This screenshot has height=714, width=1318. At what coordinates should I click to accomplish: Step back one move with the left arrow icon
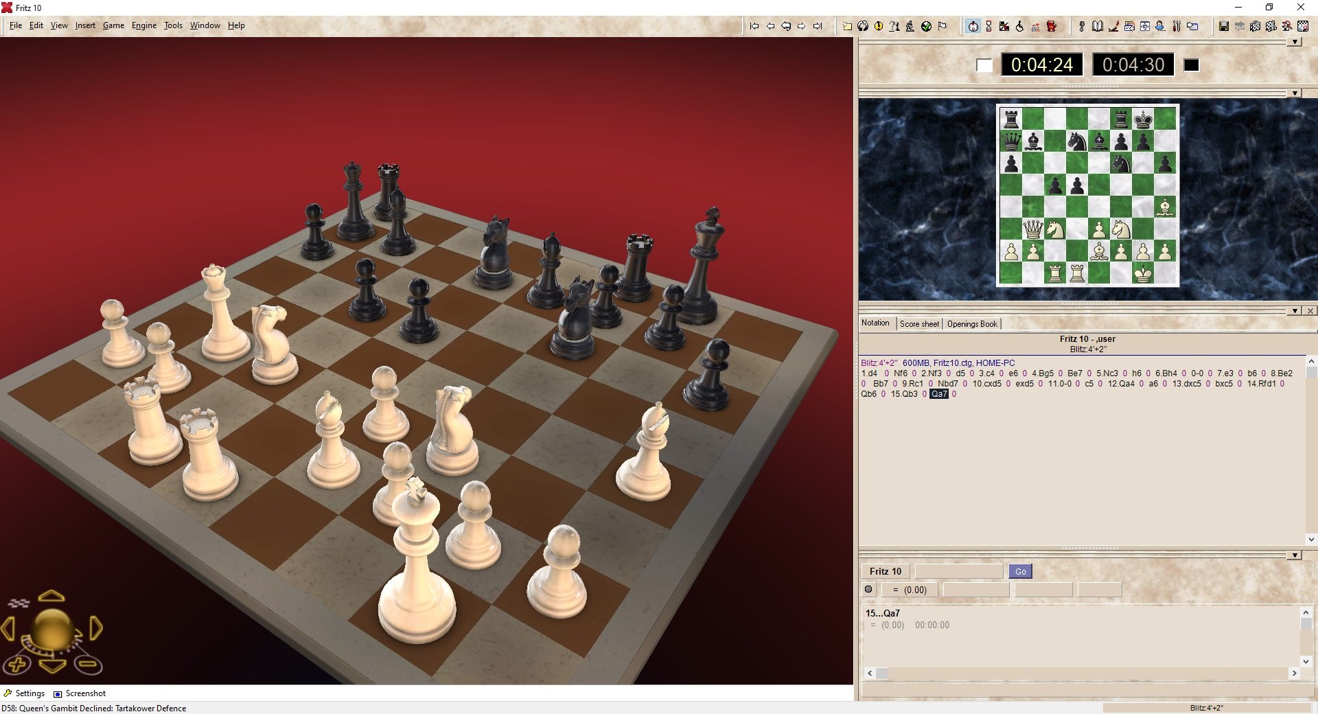(770, 26)
